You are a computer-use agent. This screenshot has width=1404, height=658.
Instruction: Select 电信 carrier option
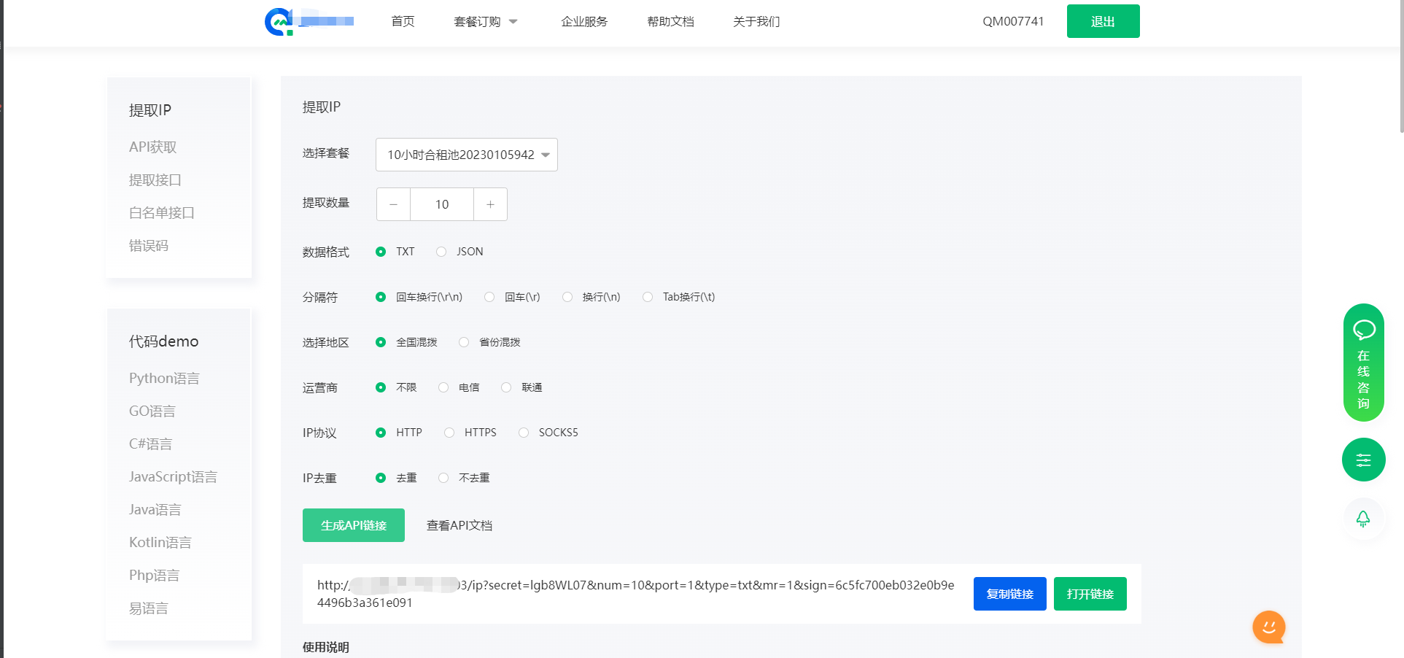click(x=459, y=387)
